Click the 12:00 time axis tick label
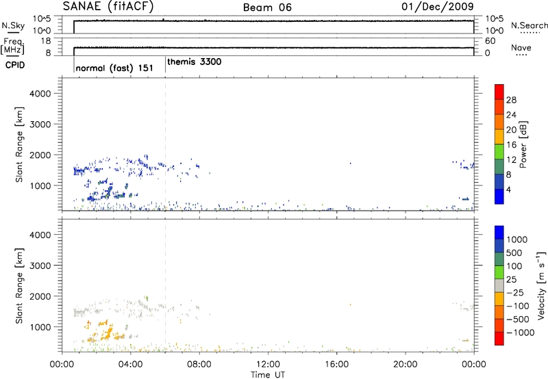This screenshot has width=548, height=379. pos(268,365)
